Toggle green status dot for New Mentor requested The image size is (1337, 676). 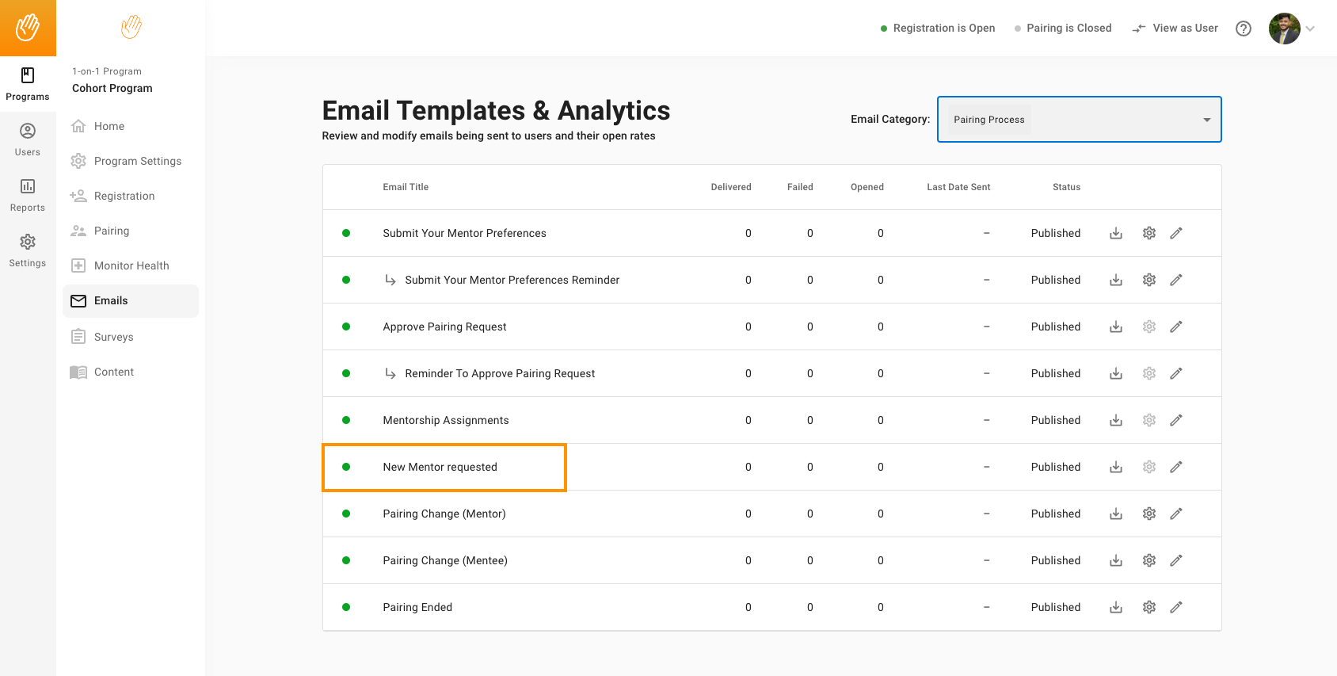(x=346, y=467)
